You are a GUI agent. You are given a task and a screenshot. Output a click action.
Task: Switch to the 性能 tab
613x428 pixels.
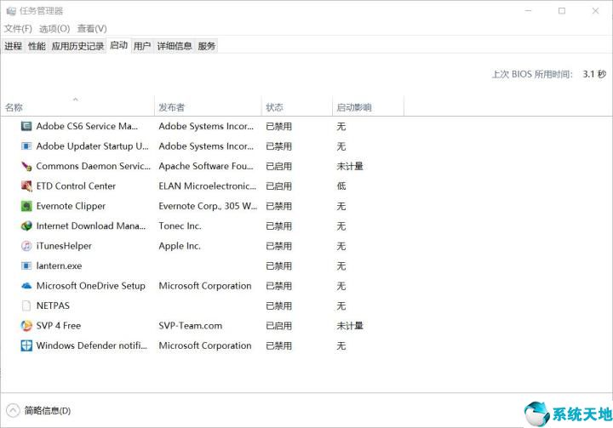(x=37, y=46)
